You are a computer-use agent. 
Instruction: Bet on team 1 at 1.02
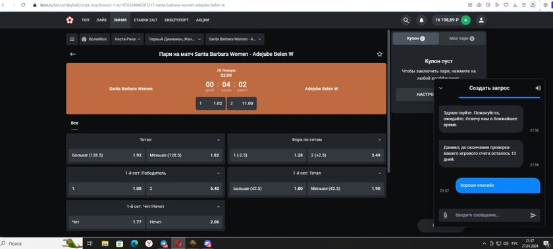pyautogui.click(x=211, y=104)
